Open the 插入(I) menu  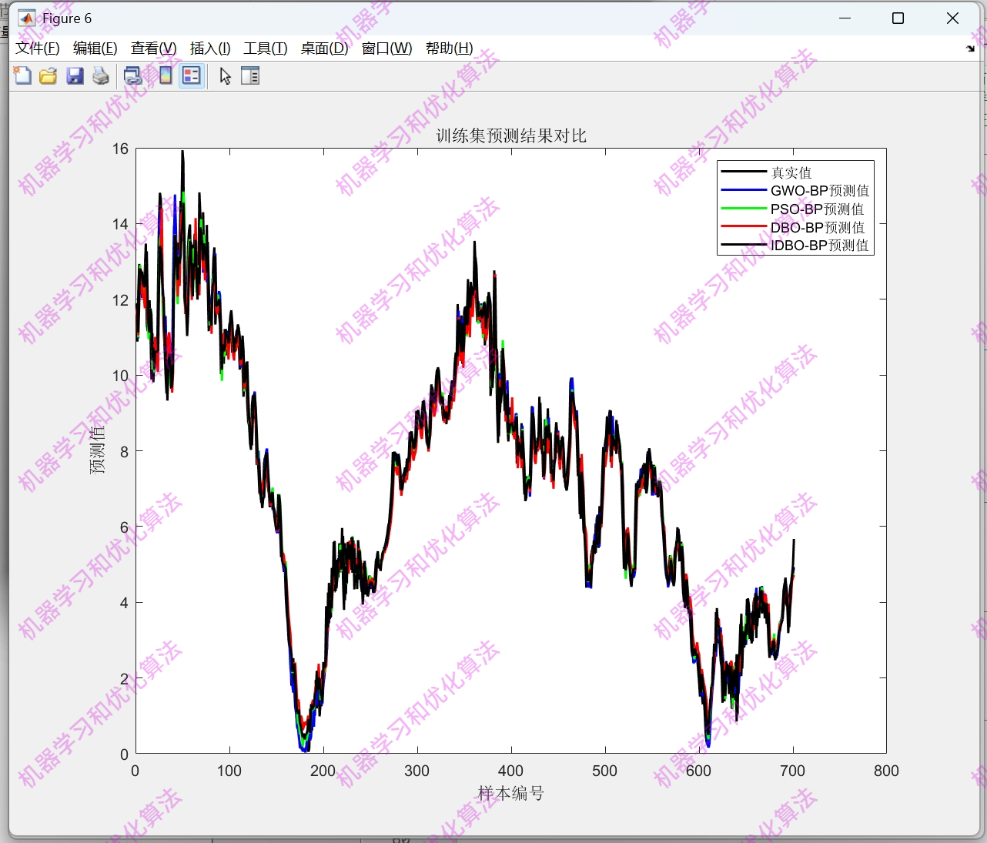tap(210, 49)
